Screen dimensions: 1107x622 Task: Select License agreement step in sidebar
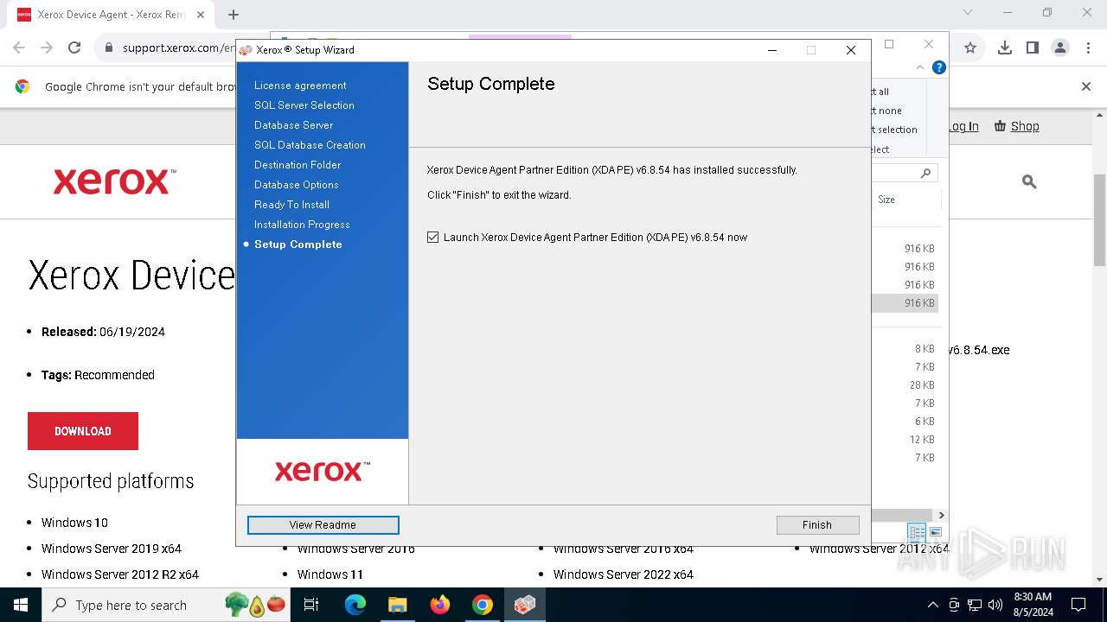tap(300, 86)
